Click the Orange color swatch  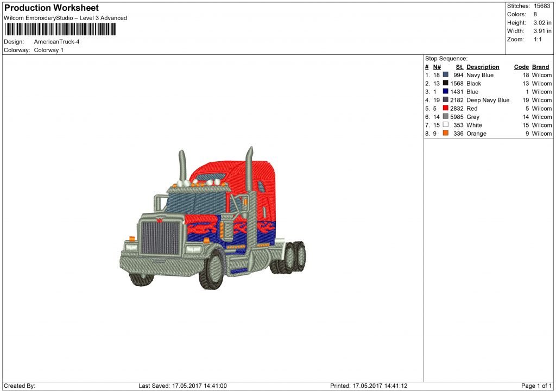[446, 133]
